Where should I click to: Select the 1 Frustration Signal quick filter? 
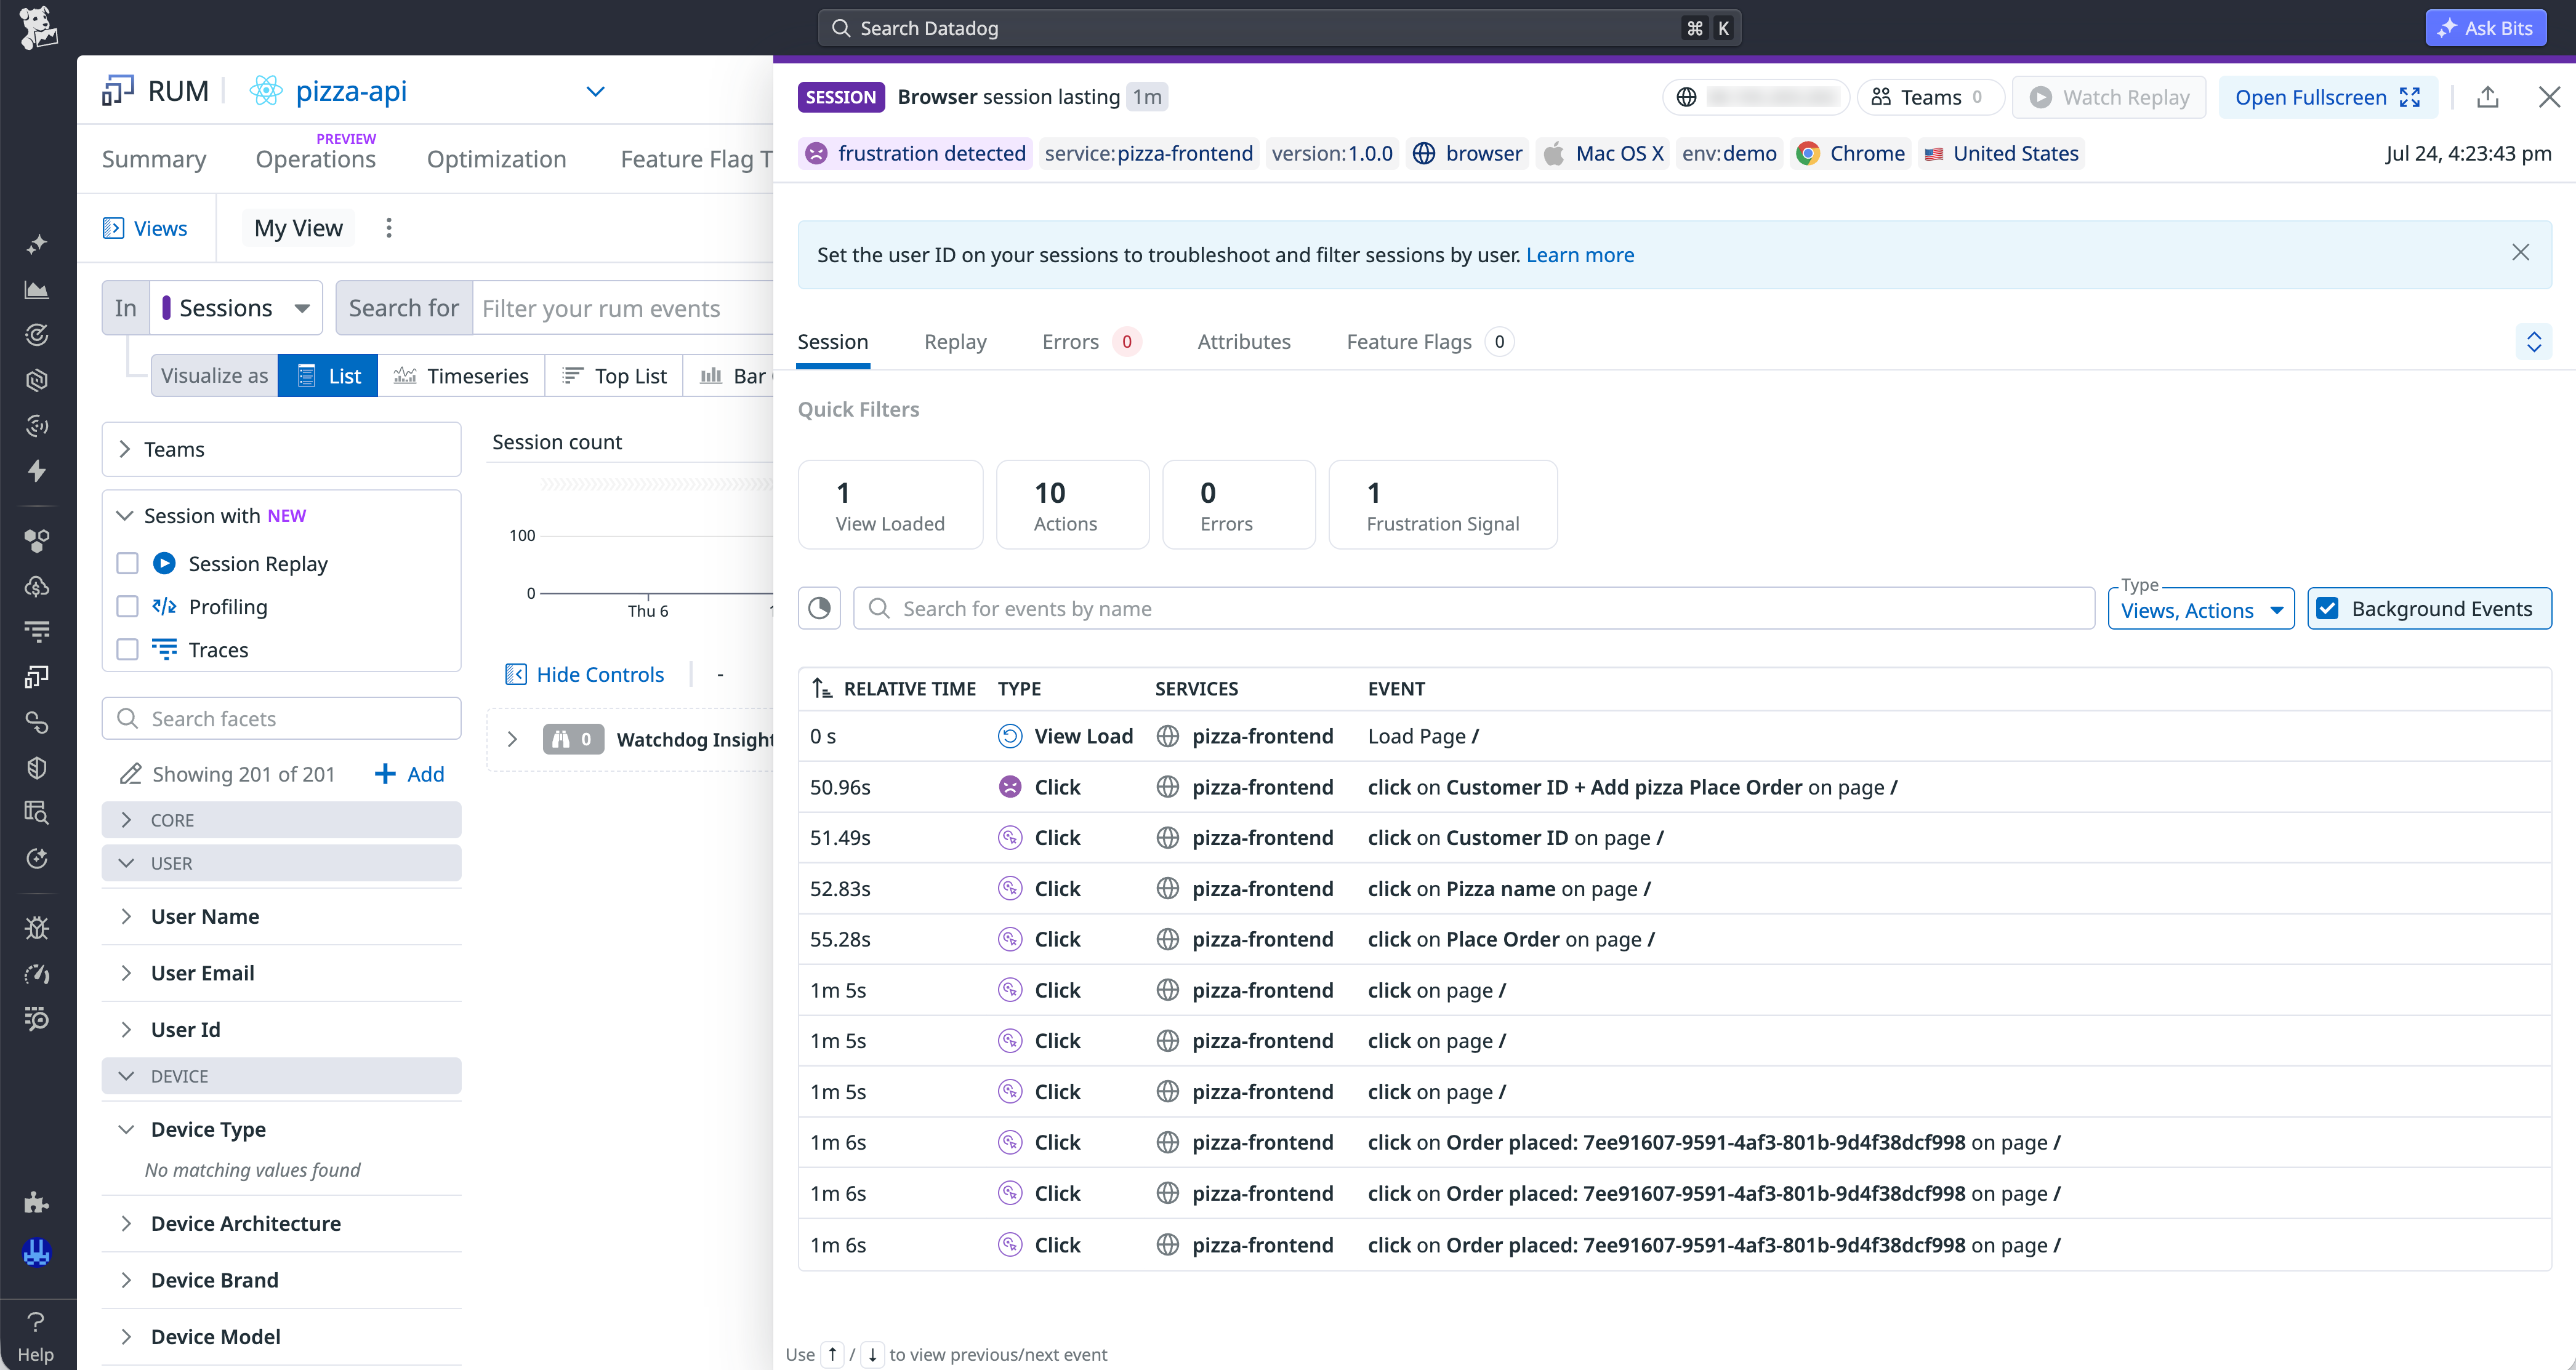pos(1442,505)
